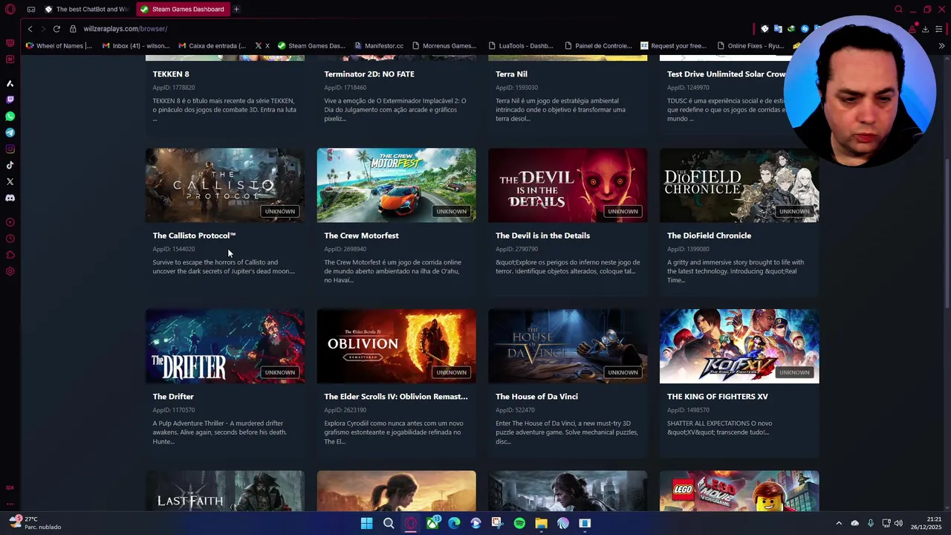Open Discord in the Opera sidebar

[x=10, y=198]
